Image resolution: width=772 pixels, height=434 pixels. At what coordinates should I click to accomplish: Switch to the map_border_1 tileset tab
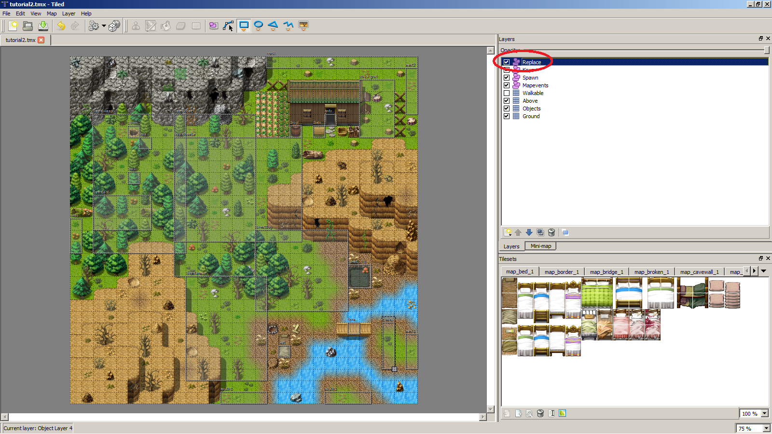[x=562, y=272]
